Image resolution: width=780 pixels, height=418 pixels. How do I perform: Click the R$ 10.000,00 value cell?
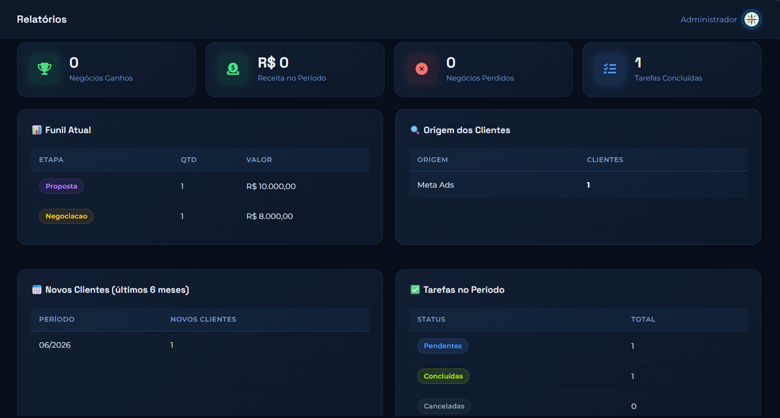(x=271, y=186)
